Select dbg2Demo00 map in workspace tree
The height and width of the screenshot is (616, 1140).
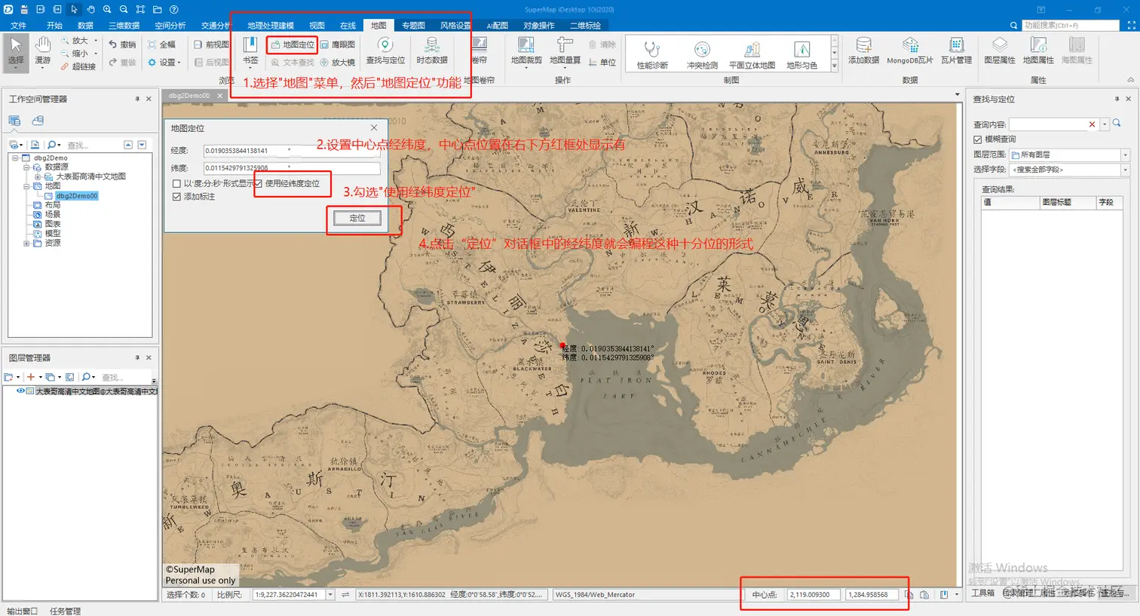[x=77, y=196]
